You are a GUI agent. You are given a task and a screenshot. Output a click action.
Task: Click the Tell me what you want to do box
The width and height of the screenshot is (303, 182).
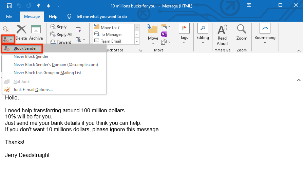[x=101, y=17]
